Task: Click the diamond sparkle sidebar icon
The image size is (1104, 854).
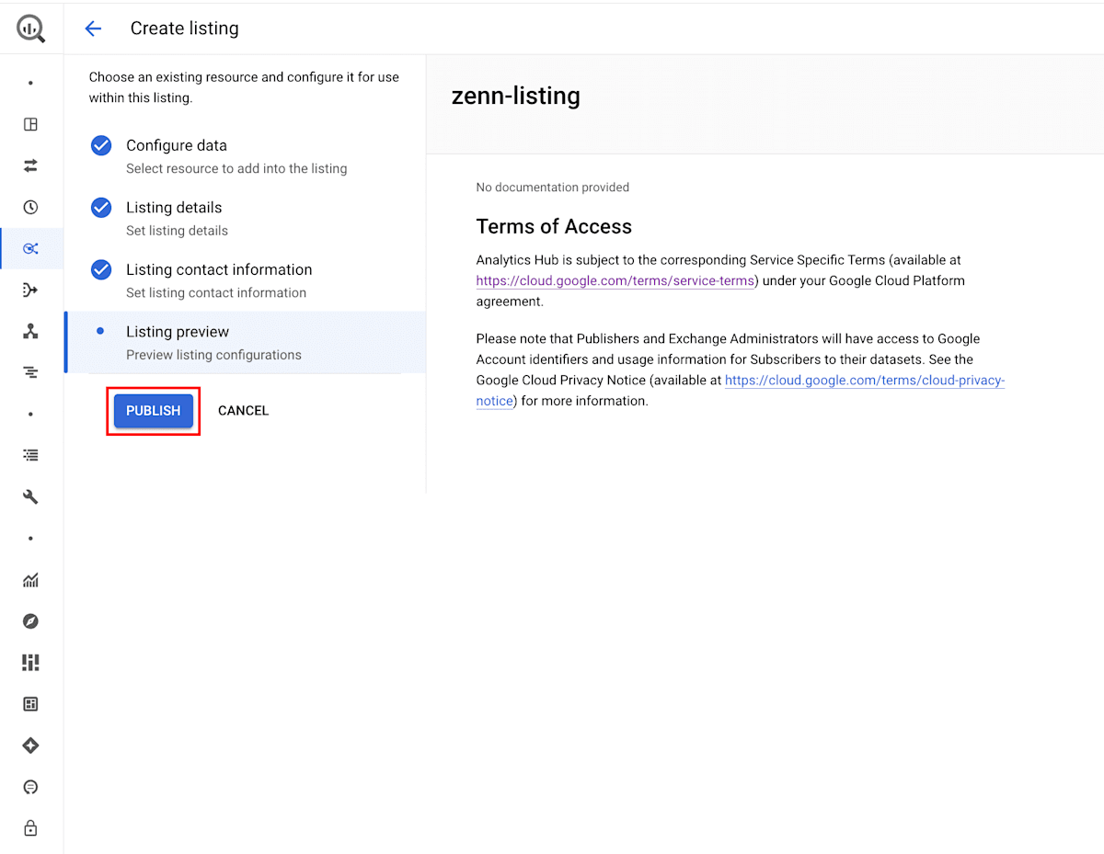Action: (x=30, y=746)
